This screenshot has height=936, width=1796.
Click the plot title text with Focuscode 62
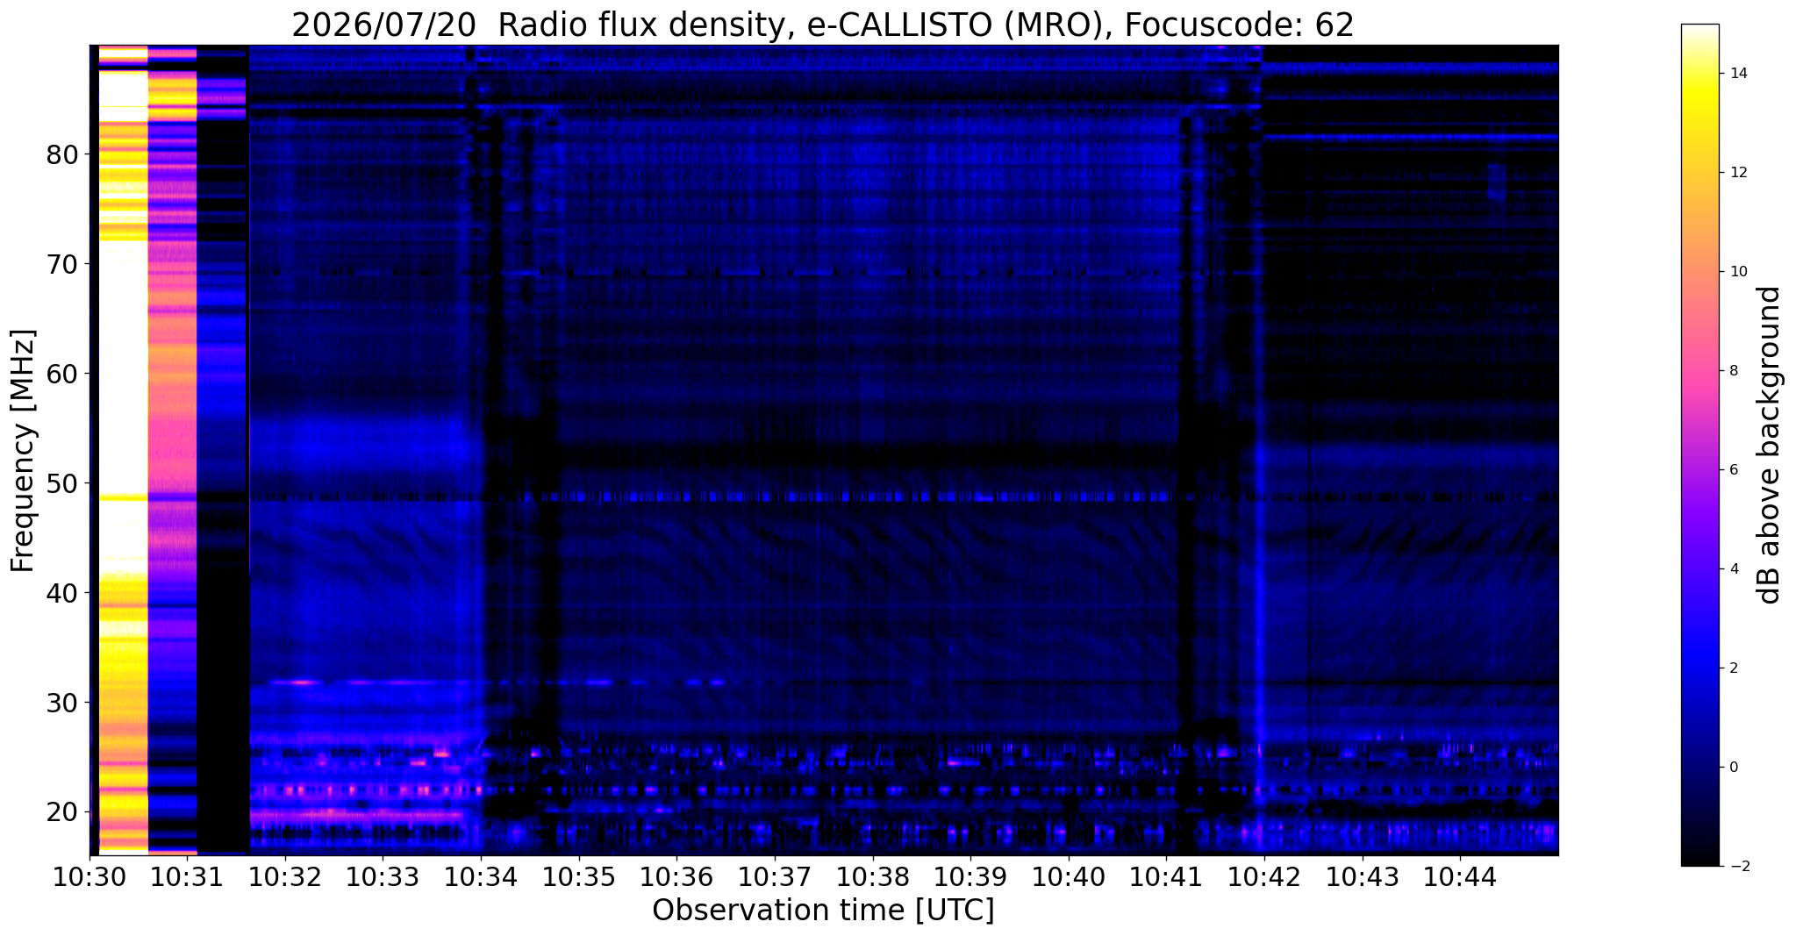[x=823, y=25]
